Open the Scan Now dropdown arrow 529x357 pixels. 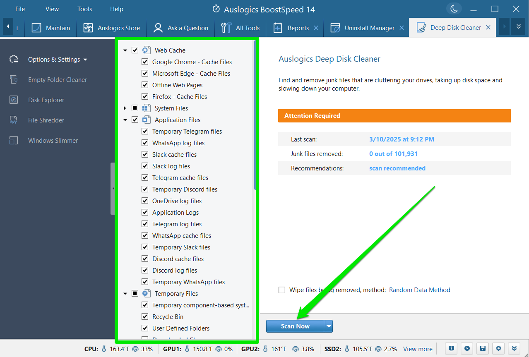tap(329, 326)
